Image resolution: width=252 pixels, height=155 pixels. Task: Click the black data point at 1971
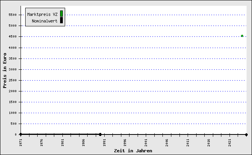coord(21,134)
